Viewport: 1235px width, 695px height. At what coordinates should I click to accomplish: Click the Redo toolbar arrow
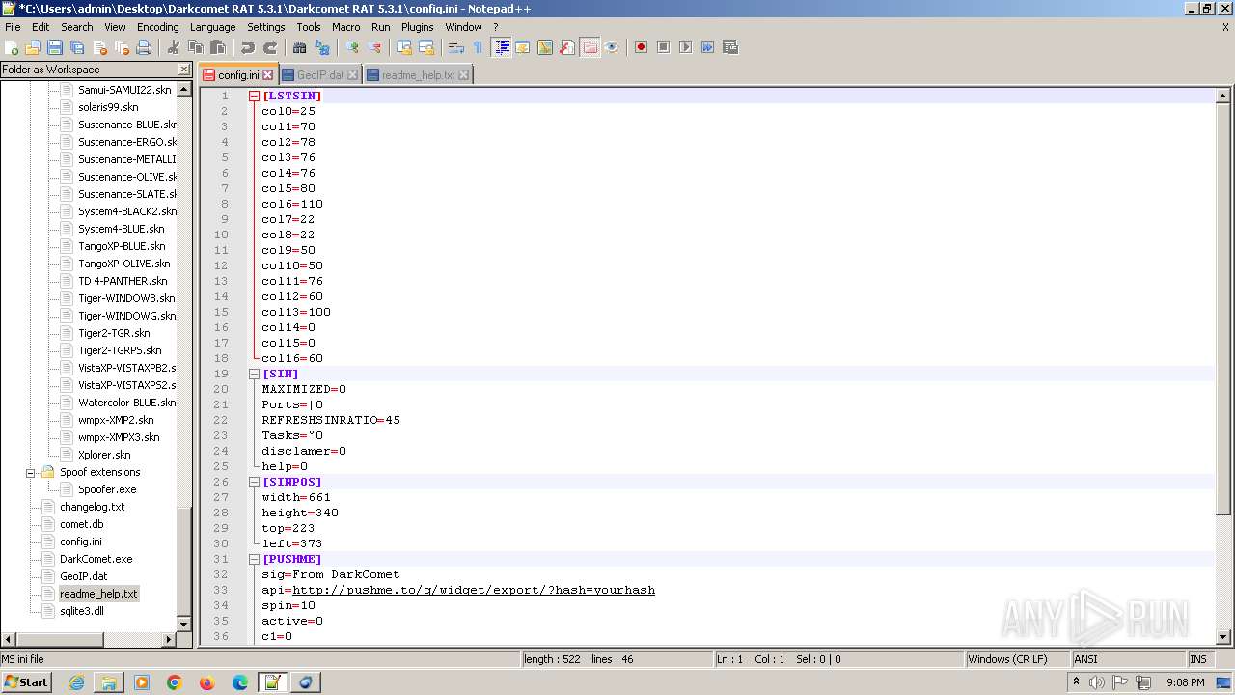point(270,47)
